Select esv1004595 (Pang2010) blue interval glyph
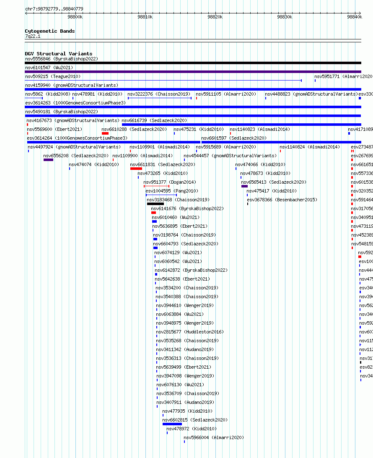Image resolution: width=373 pixels, height=458 pixels. (161, 195)
